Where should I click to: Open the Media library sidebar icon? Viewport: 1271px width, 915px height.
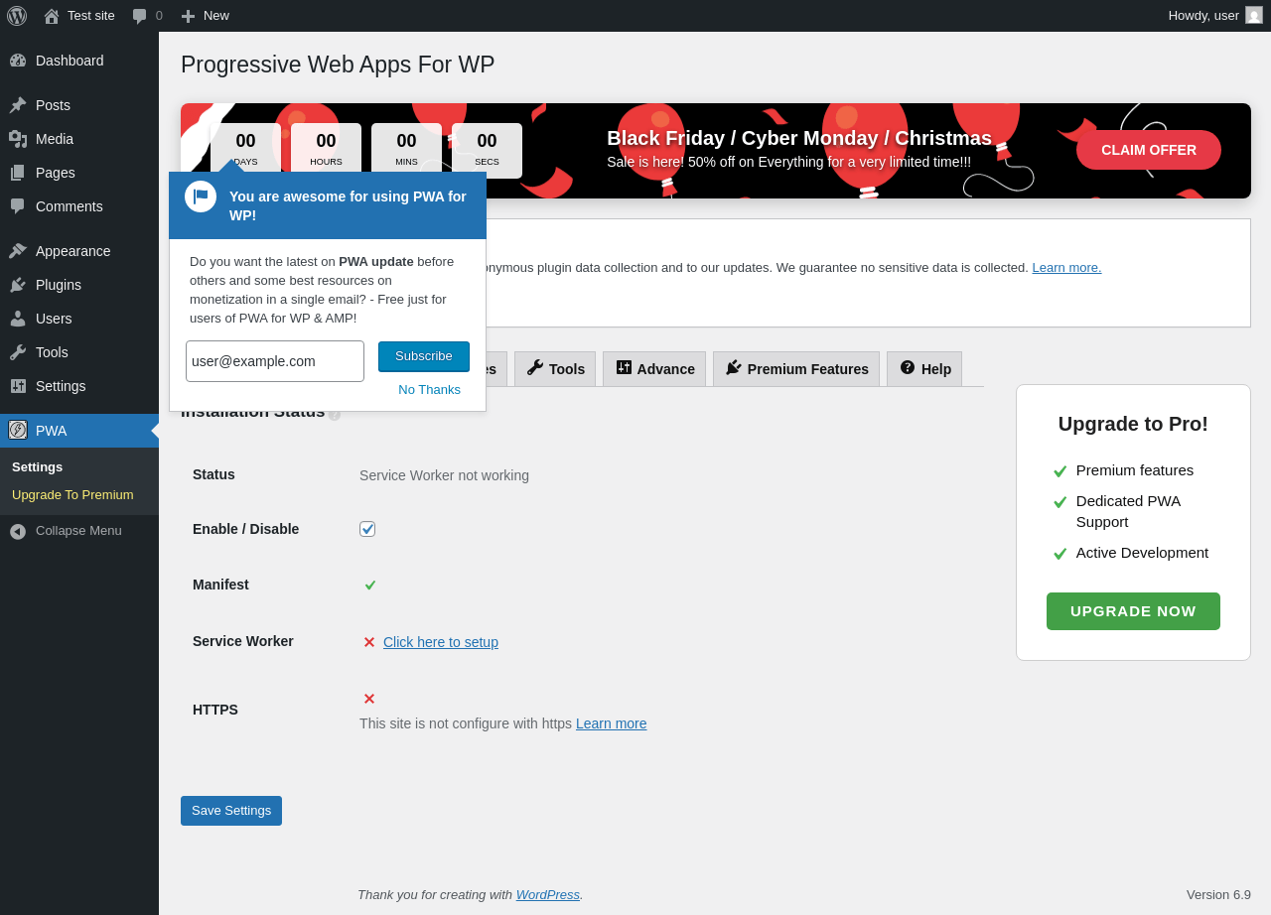click(x=18, y=139)
